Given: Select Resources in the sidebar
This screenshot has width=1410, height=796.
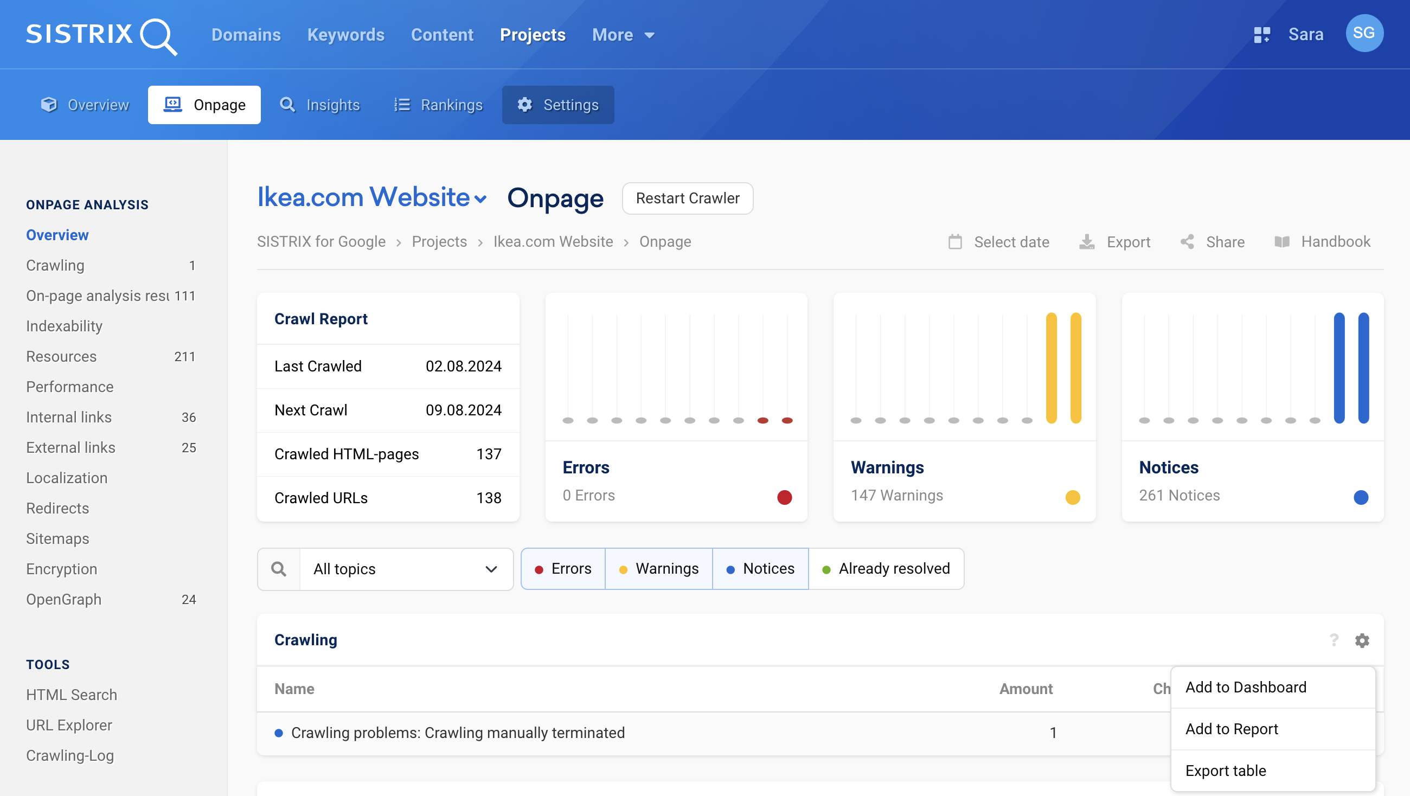Looking at the screenshot, I should point(111,356).
